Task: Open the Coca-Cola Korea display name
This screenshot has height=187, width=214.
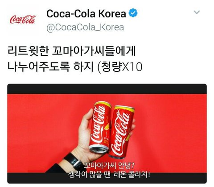Action: tap(86, 13)
